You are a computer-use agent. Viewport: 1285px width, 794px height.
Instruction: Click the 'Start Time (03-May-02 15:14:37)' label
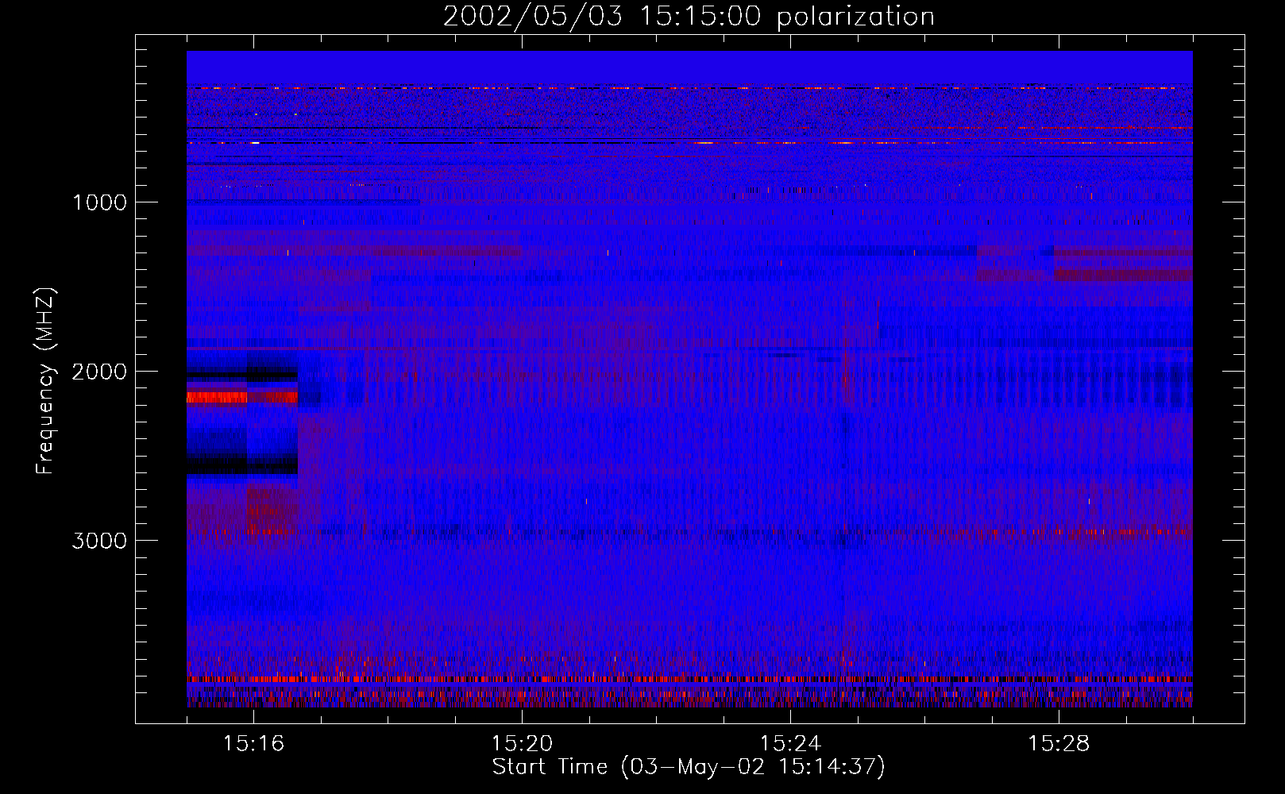[x=689, y=767]
